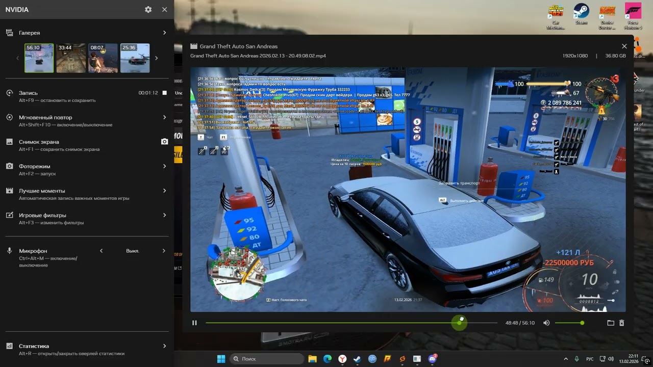Open the Steam desktop shortcut
The width and height of the screenshot is (653, 367).
[581, 14]
